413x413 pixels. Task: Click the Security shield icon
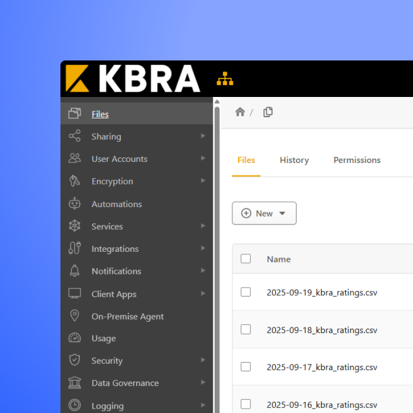[x=74, y=360]
